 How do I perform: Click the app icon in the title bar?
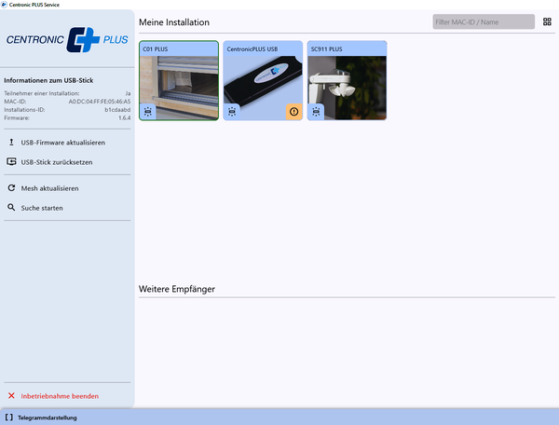(x=4, y=5)
